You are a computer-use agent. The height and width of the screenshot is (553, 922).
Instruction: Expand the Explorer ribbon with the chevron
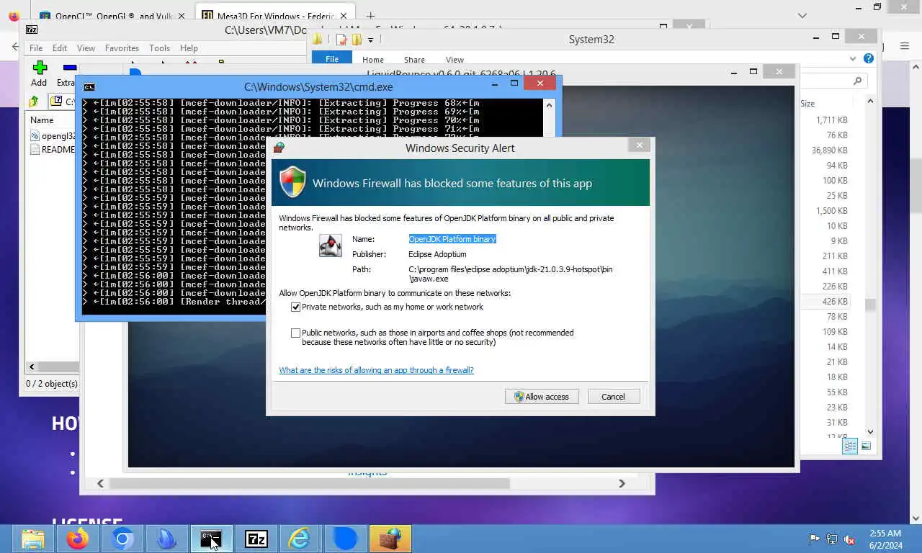[854, 59]
